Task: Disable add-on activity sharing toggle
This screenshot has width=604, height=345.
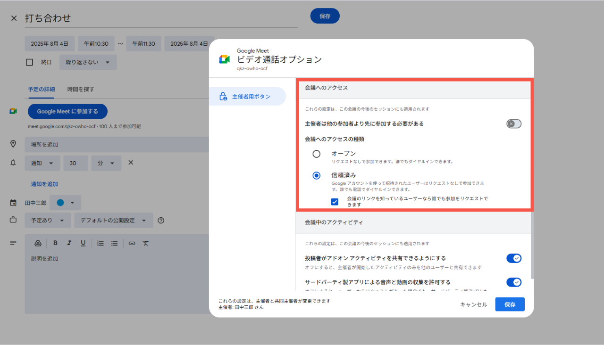Action: (513, 258)
